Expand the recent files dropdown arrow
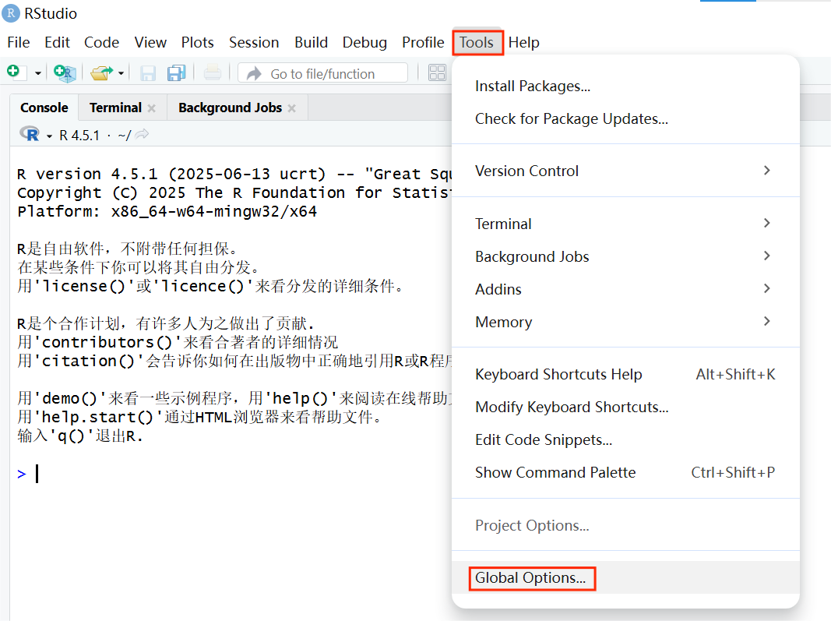 121,73
